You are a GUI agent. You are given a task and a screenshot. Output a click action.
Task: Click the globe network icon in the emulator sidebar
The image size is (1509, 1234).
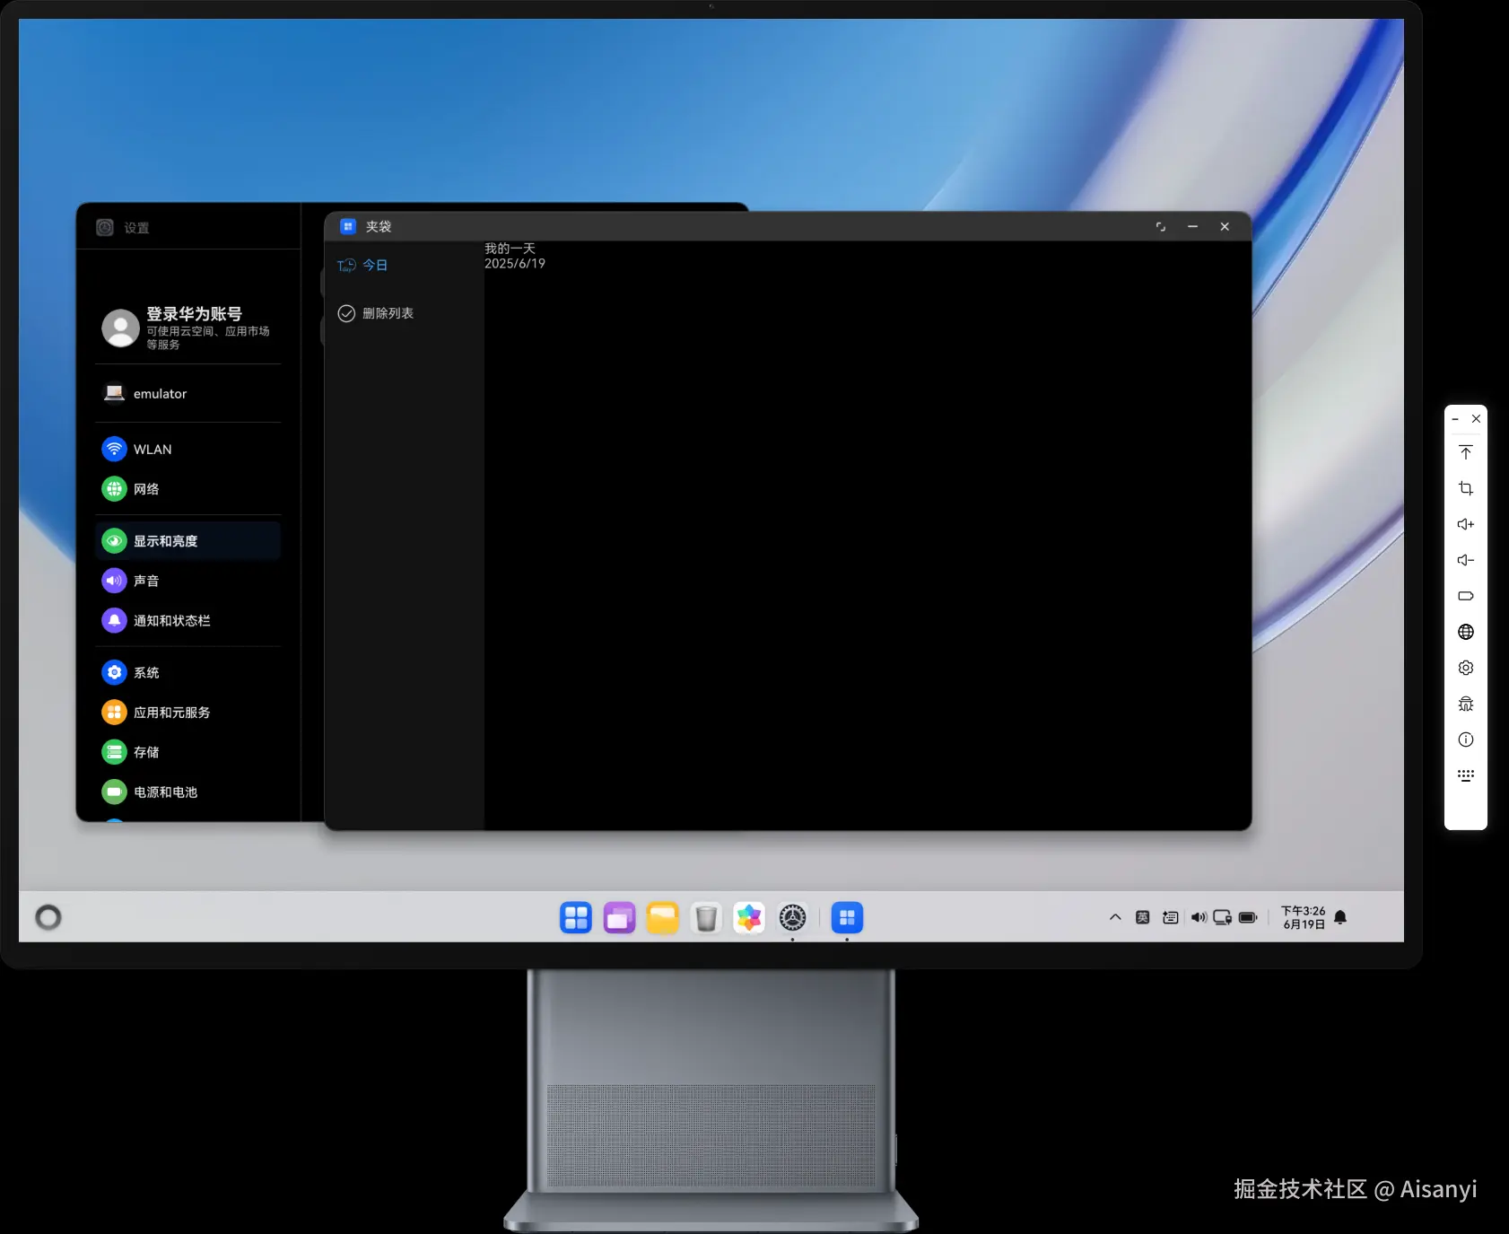[x=1466, y=632]
